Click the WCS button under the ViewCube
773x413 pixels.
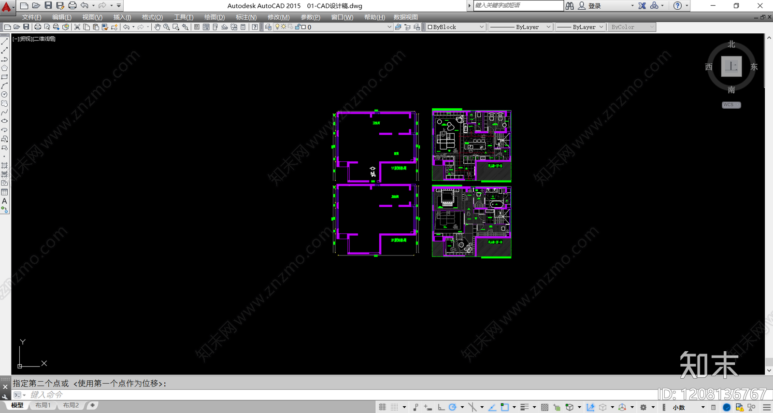pyautogui.click(x=731, y=105)
